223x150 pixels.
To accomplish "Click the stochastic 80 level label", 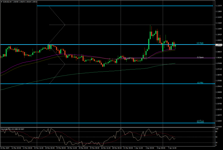I will 217,131.
